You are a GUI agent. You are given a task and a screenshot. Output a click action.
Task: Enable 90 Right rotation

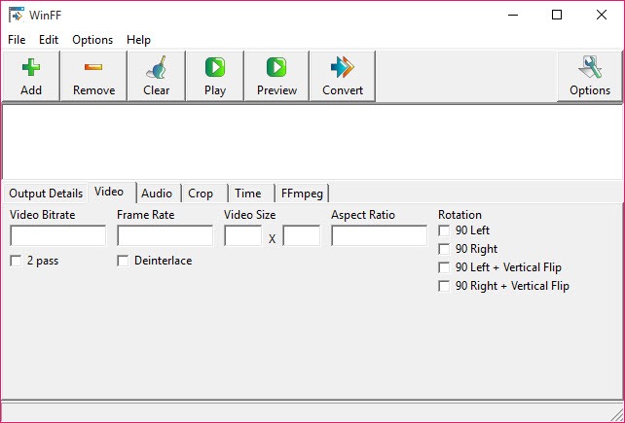[x=444, y=249]
